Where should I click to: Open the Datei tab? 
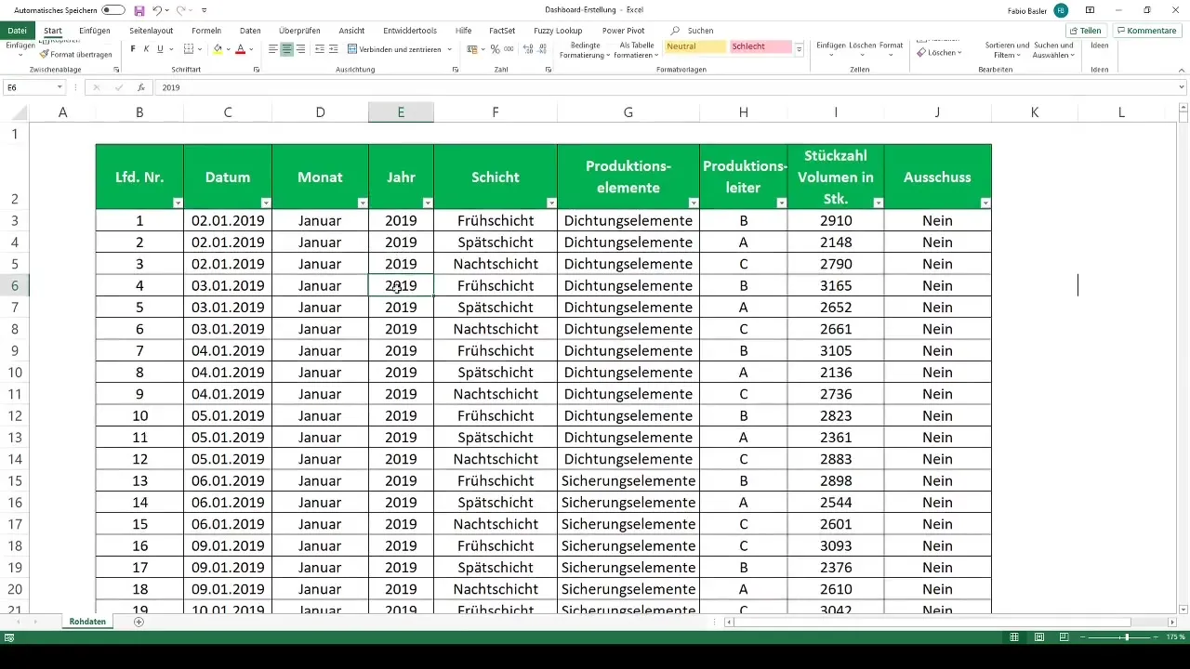17,31
